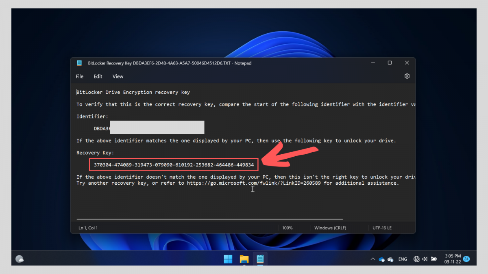Viewport: 488px width, 274px height.
Task: Expand hidden system tray icons
Action: tap(373, 259)
